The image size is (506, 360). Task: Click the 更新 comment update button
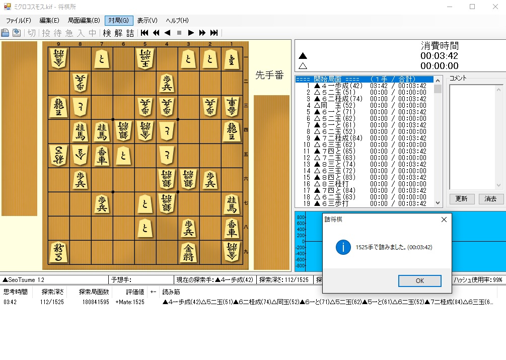point(462,199)
